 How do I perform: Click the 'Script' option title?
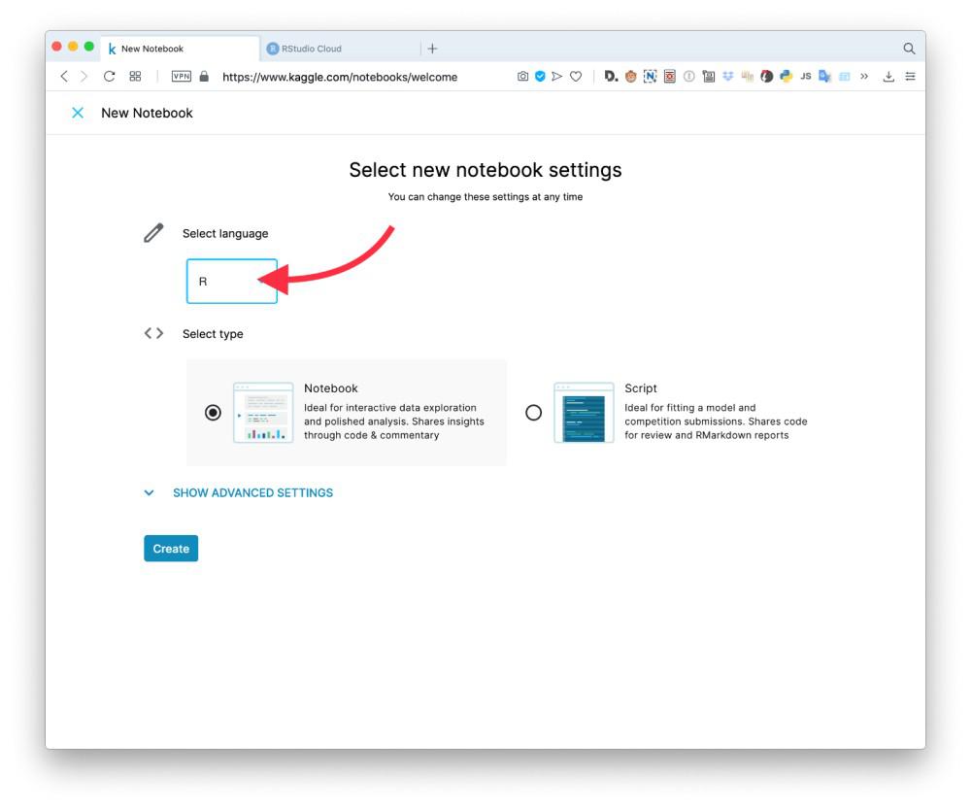pyautogui.click(x=640, y=388)
